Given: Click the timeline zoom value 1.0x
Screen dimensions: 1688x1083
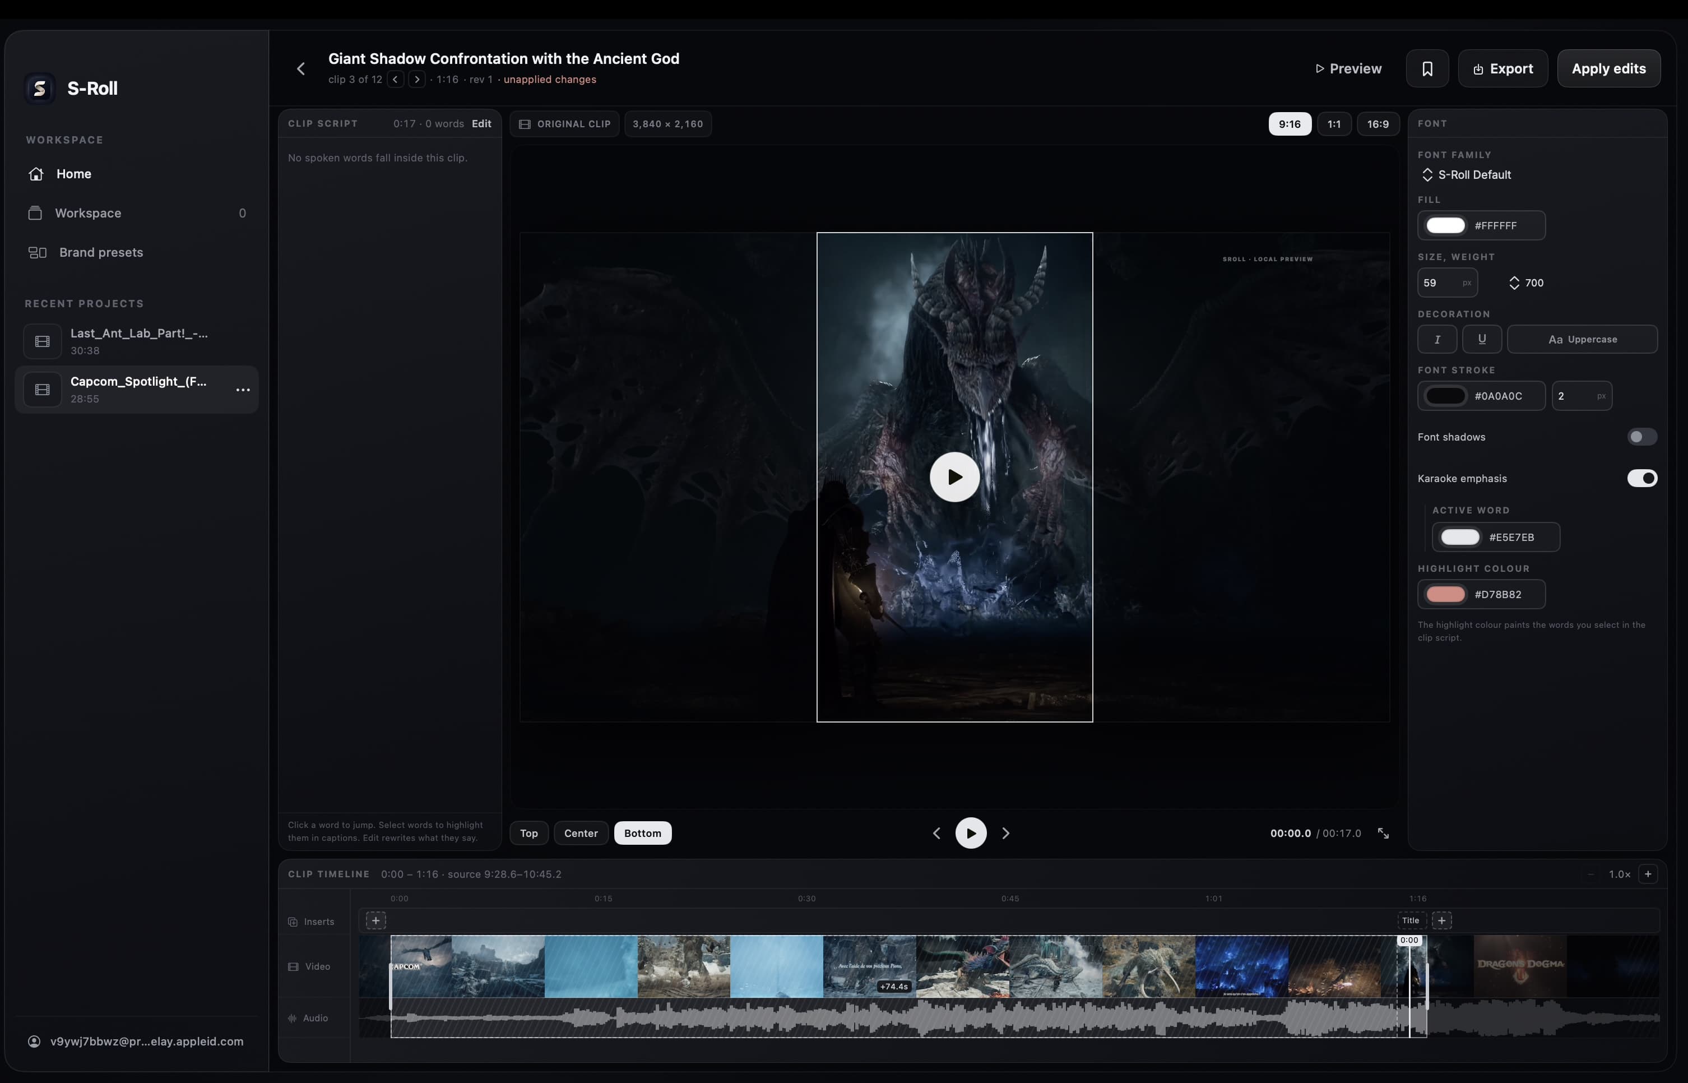Looking at the screenshot, I should pyautogui.click(x=1619, y=874).
